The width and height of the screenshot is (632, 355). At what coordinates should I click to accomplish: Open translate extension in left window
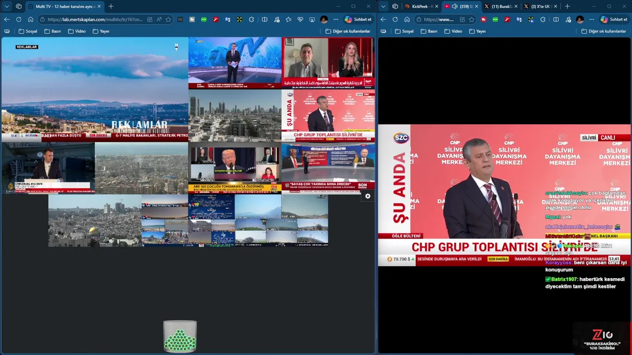click(x=228, y=19)
